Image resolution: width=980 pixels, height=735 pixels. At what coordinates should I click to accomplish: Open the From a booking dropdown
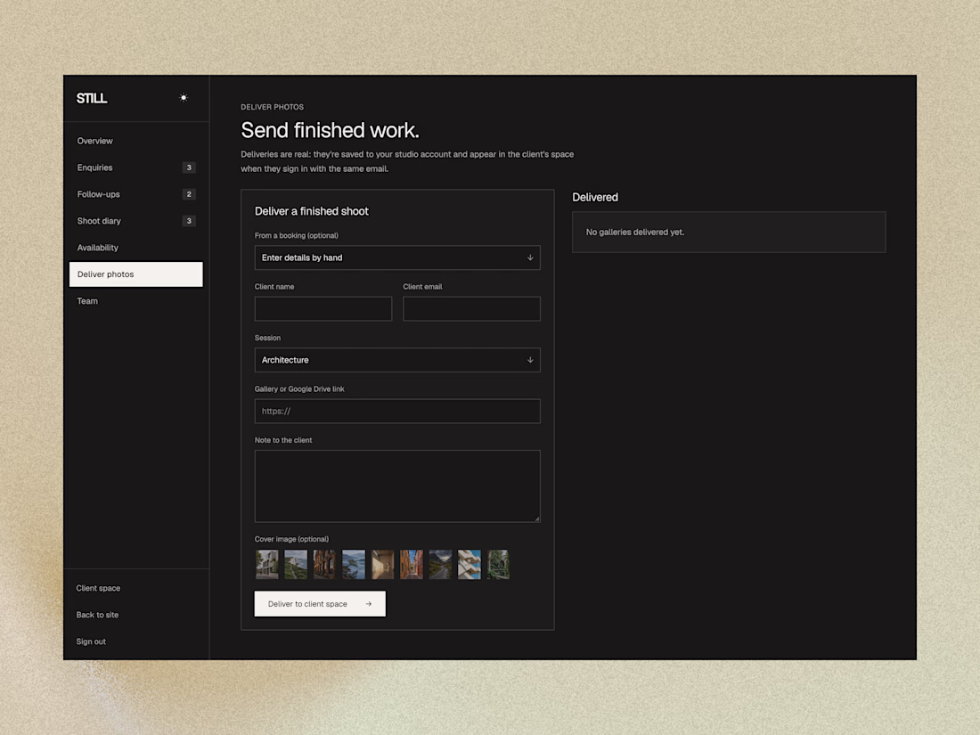pyautogui.click(x=397, y=257)
